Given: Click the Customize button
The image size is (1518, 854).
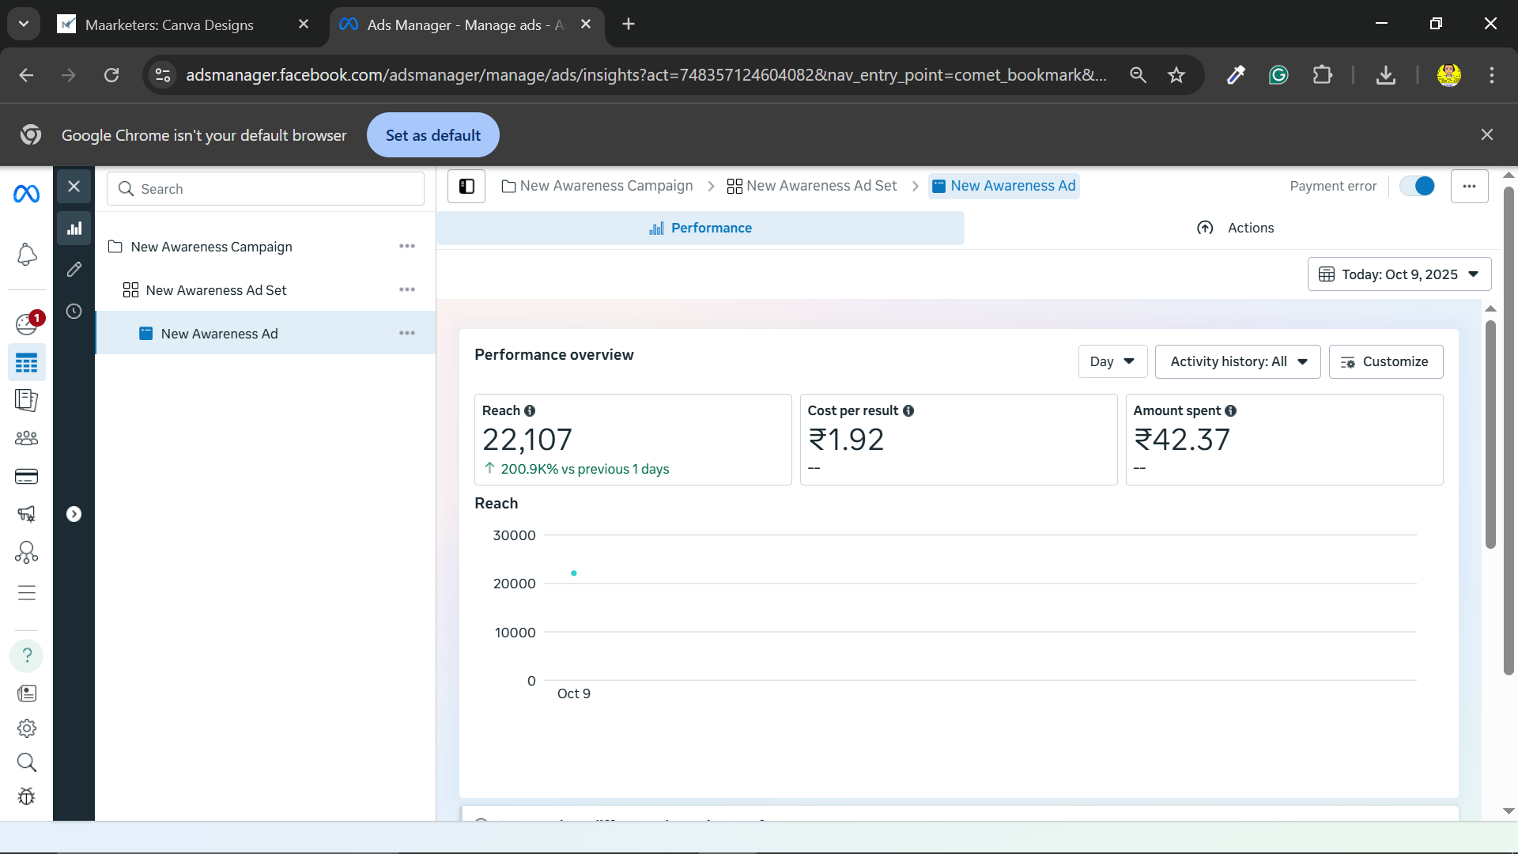Looking at the screenshot, I should (x=1385, y=362).
